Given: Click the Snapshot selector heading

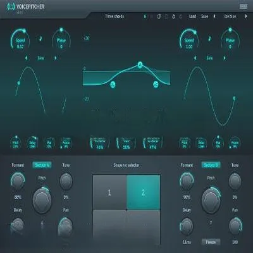Looking at the screenshot, I should [x=126, y=165].
